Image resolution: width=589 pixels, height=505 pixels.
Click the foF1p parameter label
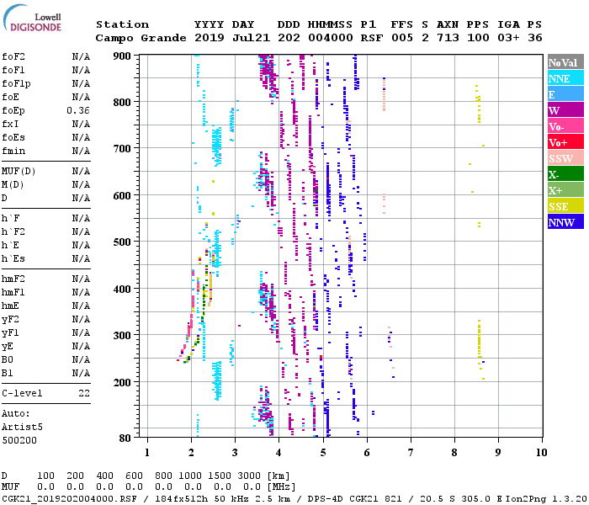pos(16,84)
